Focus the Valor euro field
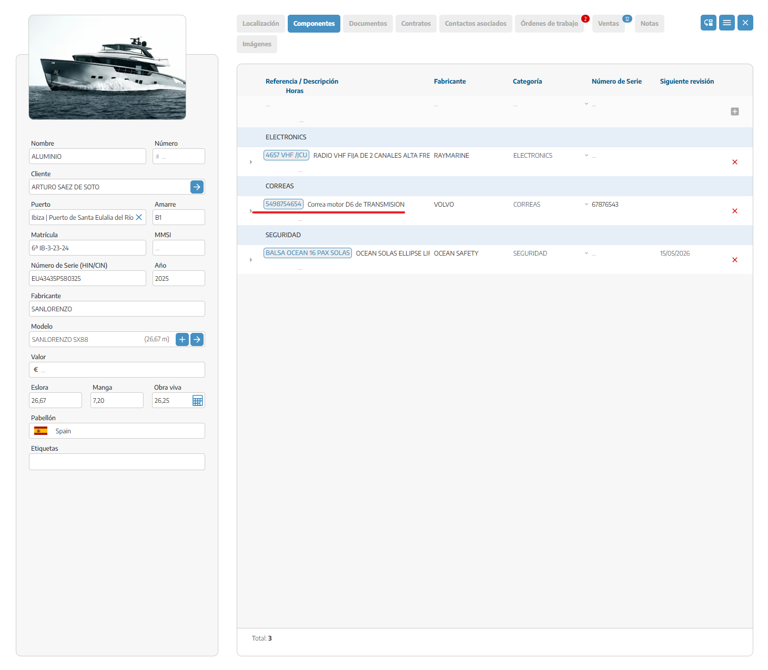Viewport: 768px width, 670px height. [x=117, y=370]
